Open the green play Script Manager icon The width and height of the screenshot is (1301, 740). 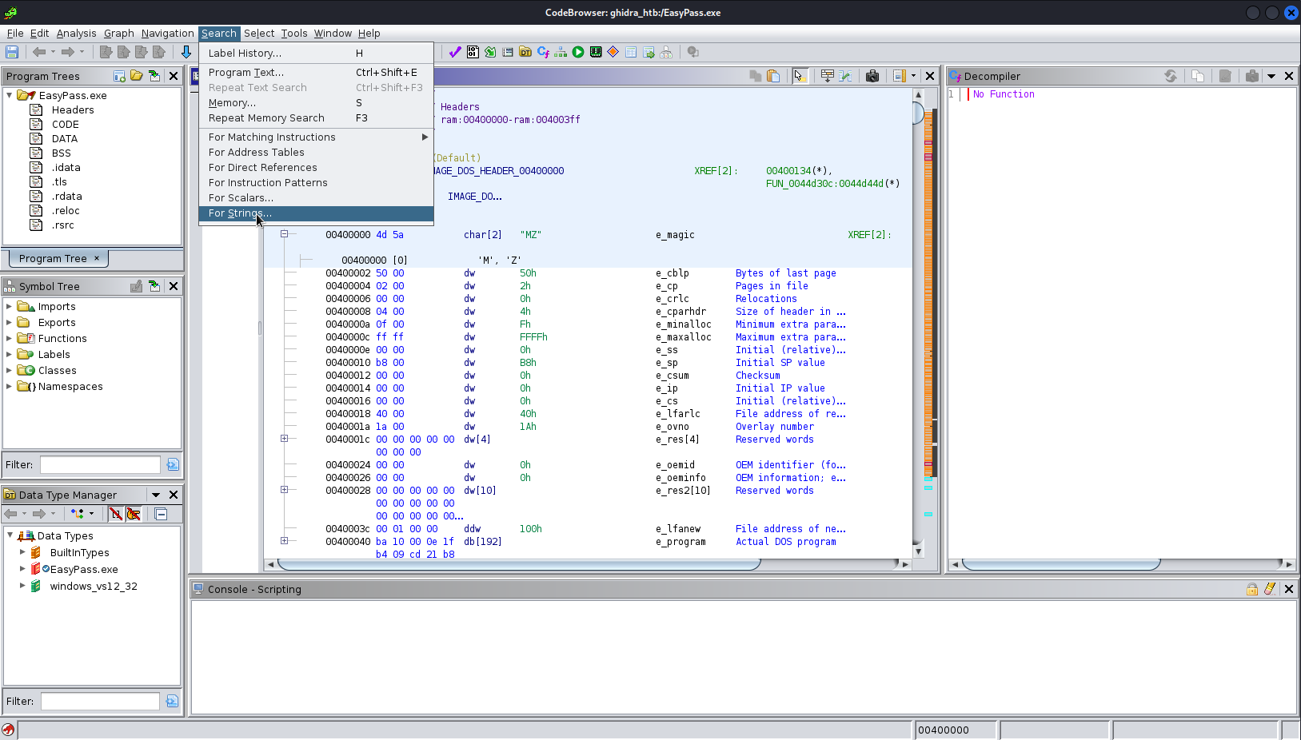pyautogui.click(x=578, y=52)
